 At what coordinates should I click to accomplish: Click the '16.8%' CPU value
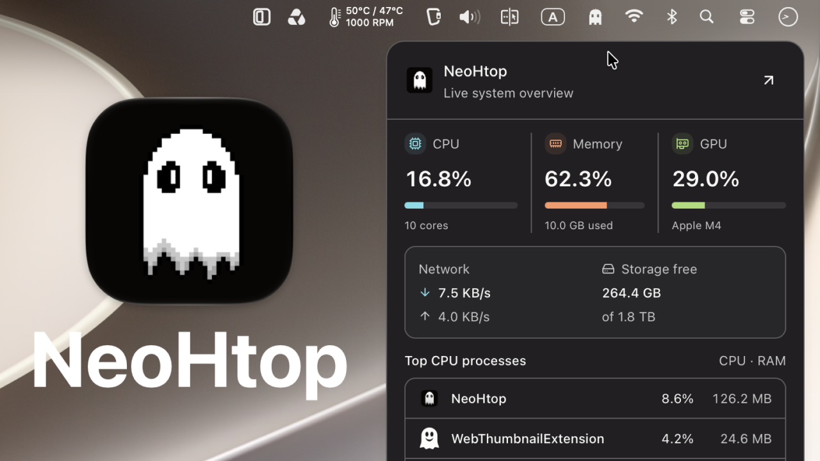(439, 179)
